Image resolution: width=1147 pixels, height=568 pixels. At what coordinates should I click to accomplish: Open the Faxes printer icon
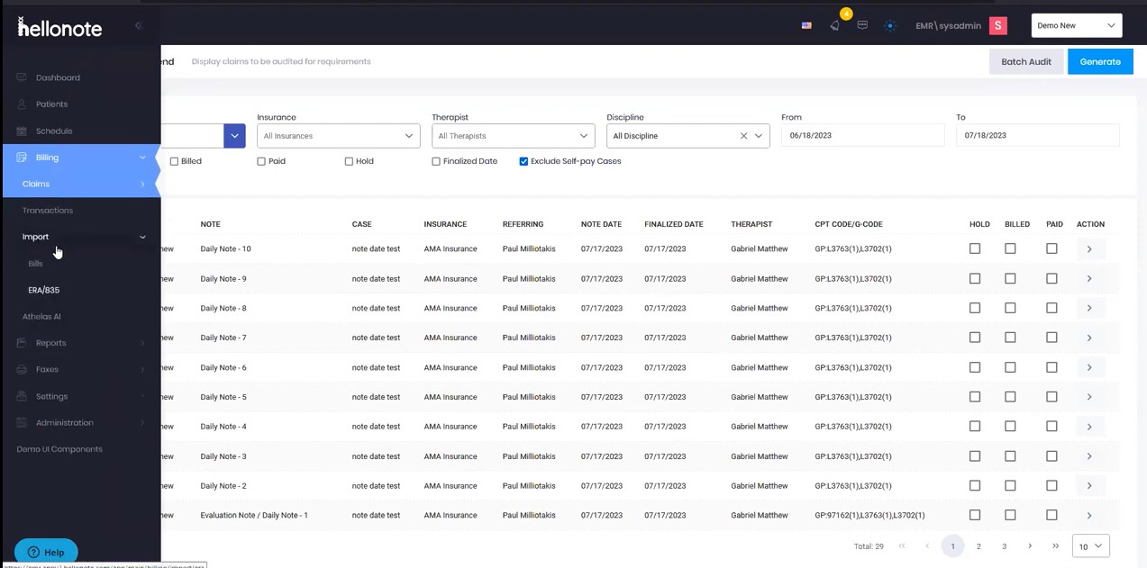point(22,369)
